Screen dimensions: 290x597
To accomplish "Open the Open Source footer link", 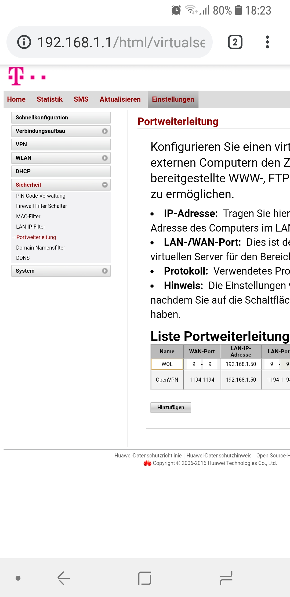I will pos(273,456).
